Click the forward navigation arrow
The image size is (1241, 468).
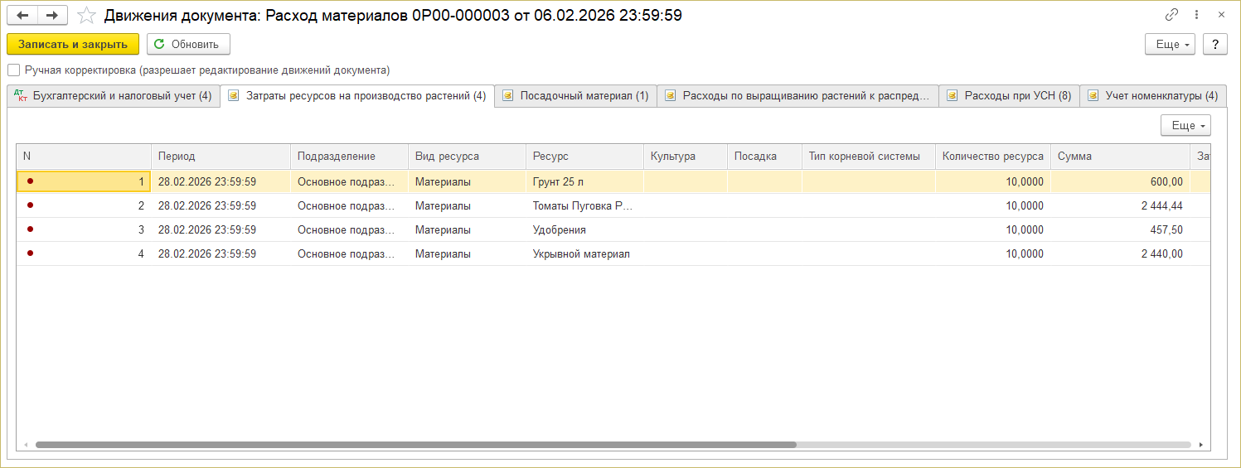51,15
